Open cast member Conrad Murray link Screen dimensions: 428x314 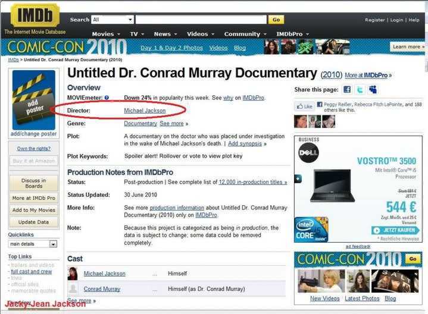(x=102, y=289)
